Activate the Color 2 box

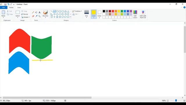(99, 14)
